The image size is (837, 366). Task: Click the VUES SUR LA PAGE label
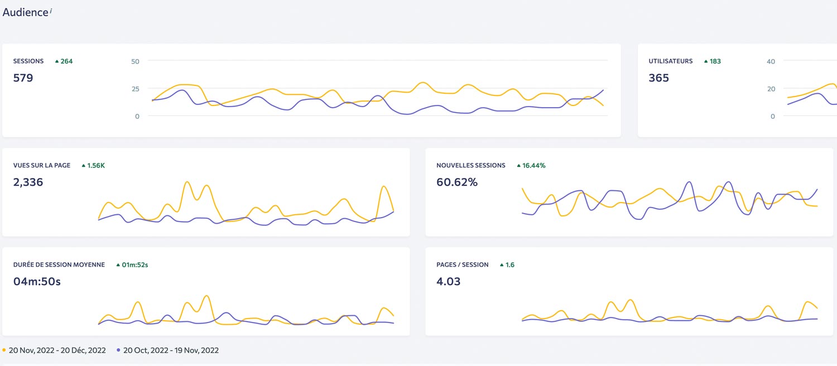(42, 166)
